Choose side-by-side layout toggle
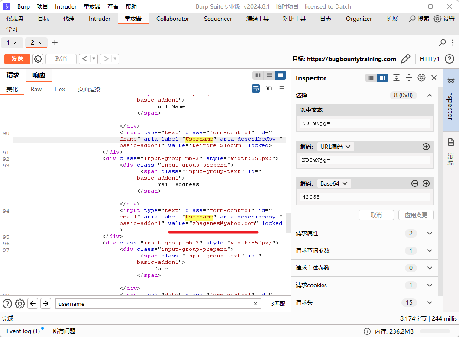459x337 pixels. [x=258, y=75]
